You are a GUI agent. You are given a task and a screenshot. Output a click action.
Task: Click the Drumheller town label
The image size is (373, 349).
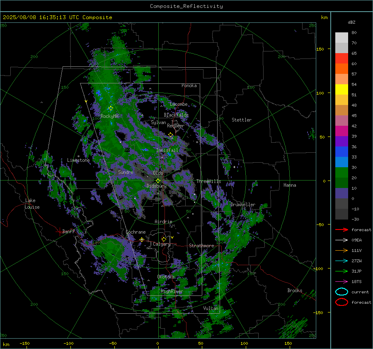(242, 205)
